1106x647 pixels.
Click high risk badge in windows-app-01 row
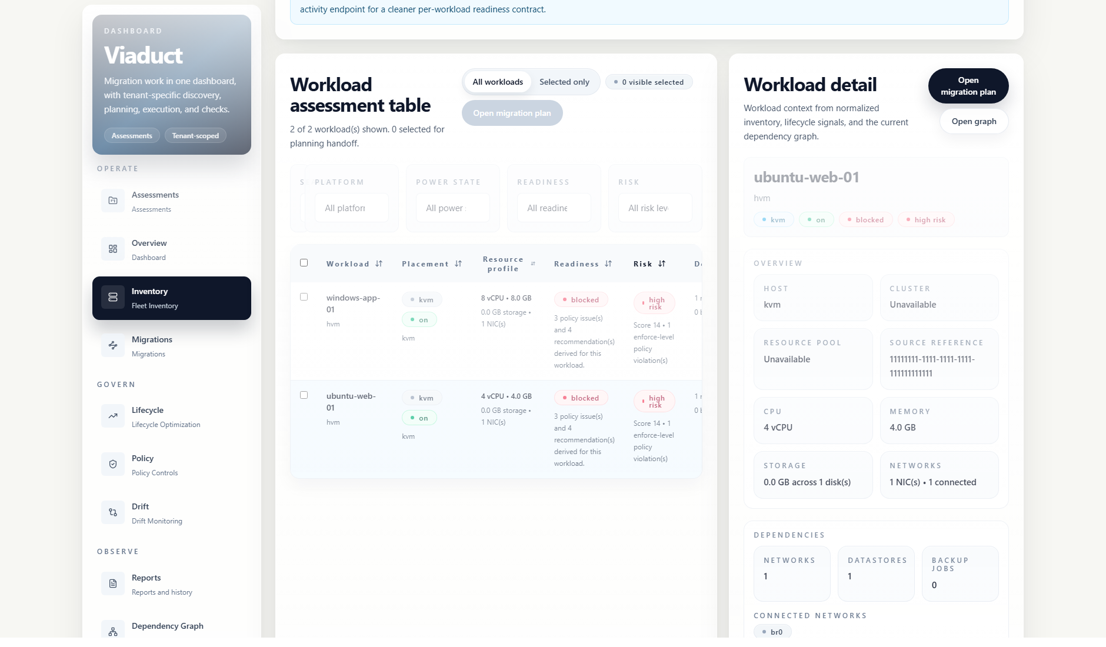654,303
